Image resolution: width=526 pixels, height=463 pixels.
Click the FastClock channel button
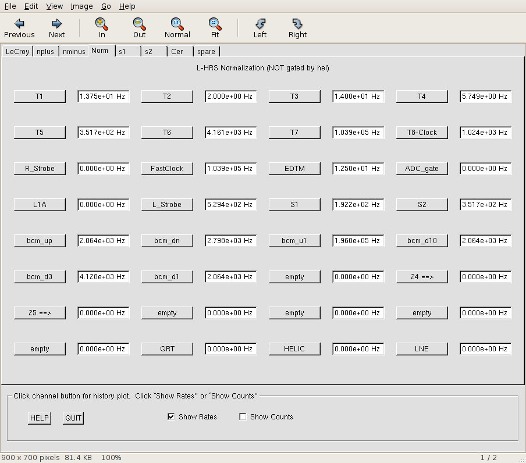point(167,169)
